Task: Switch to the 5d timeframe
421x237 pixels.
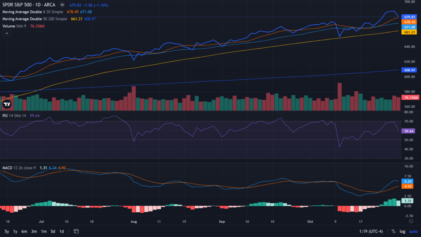Action: point(52,231)
